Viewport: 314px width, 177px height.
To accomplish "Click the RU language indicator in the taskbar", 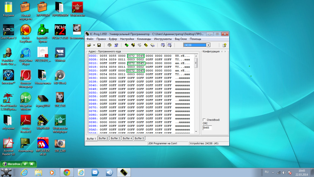I will pos(267,172).
